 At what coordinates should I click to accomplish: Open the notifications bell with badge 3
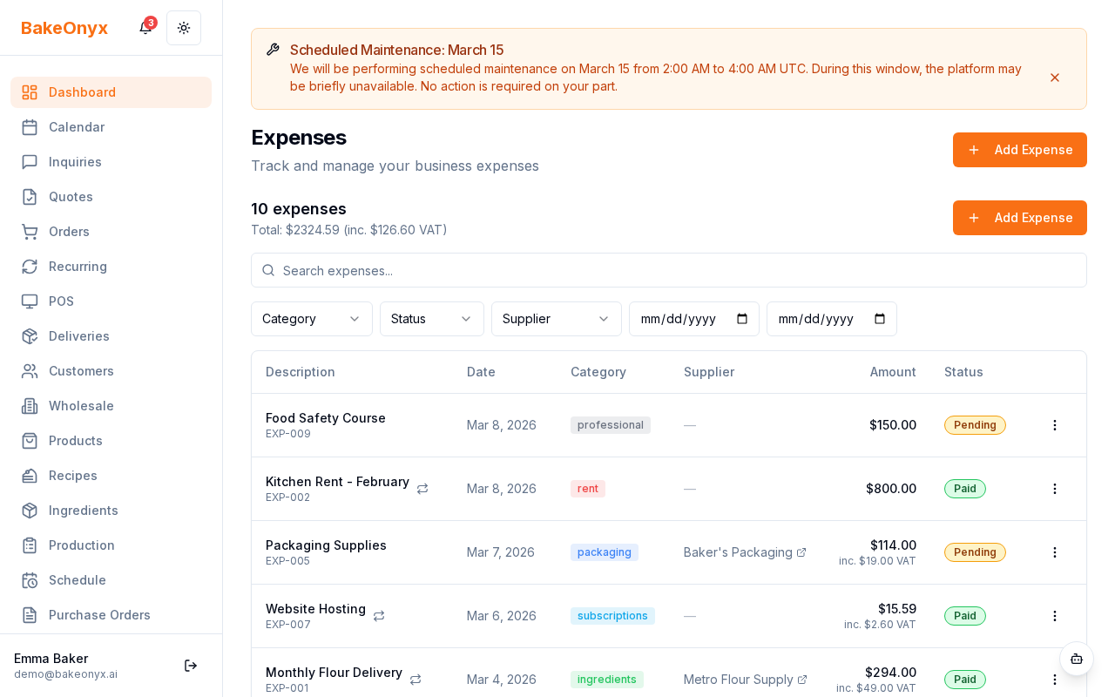tap(145, 28)
